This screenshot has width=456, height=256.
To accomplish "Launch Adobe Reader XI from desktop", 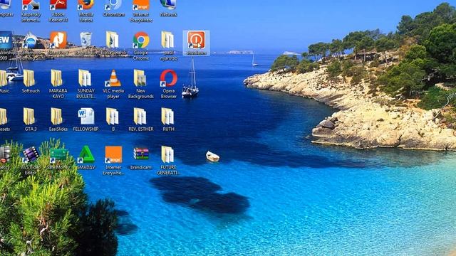I will [58, 11].
